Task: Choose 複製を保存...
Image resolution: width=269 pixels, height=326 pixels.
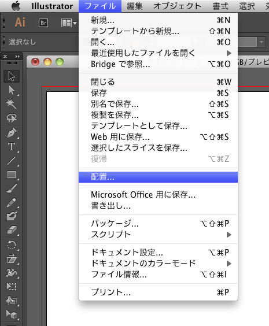Action: (158, 115)
